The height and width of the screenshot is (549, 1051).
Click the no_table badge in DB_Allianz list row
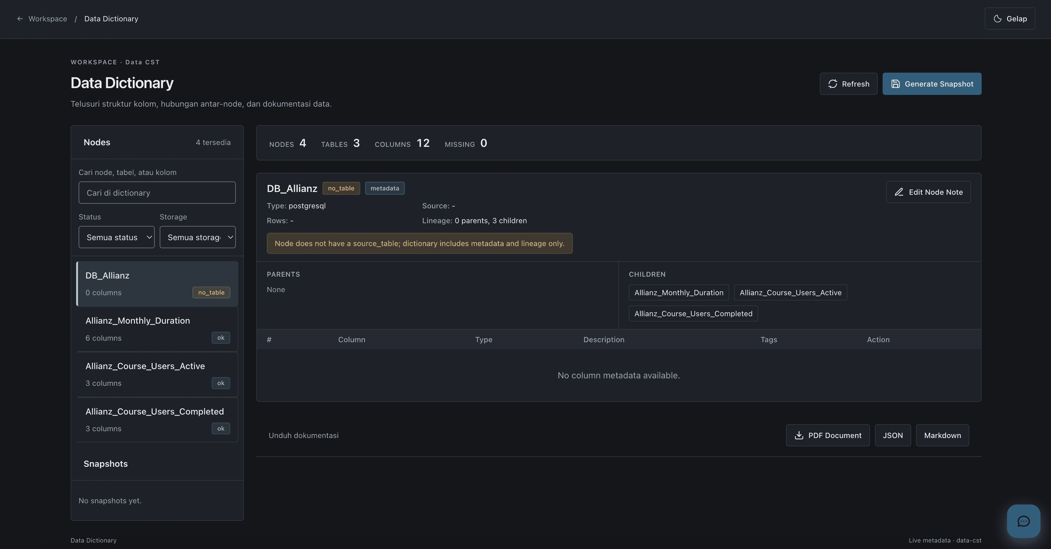211,293
